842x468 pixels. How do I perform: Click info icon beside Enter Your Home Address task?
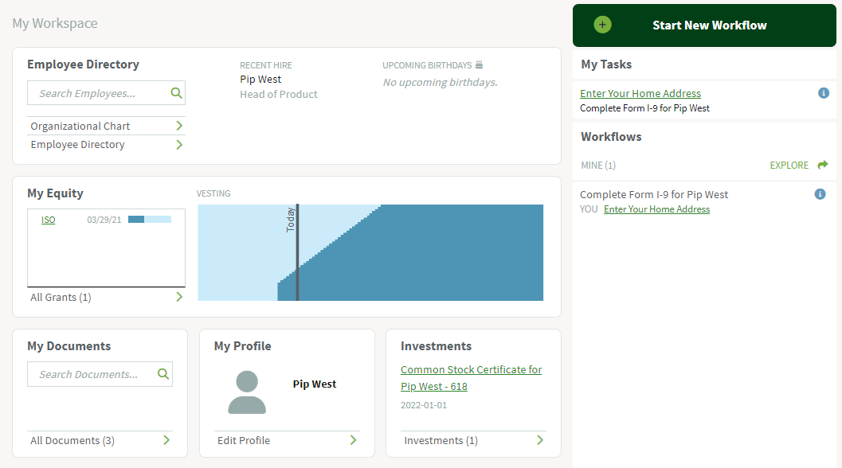pyautogui.click(x=823, y=93)
